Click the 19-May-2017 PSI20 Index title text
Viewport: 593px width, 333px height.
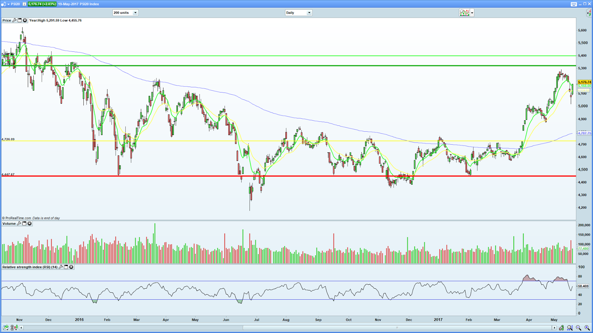pos(79,4)
